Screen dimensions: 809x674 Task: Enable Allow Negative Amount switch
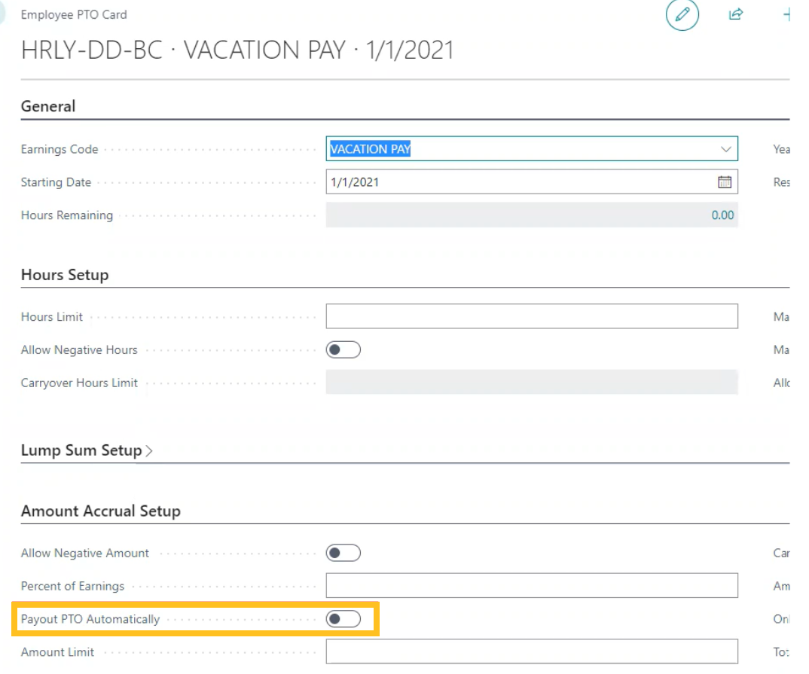[x=343, y=554]
